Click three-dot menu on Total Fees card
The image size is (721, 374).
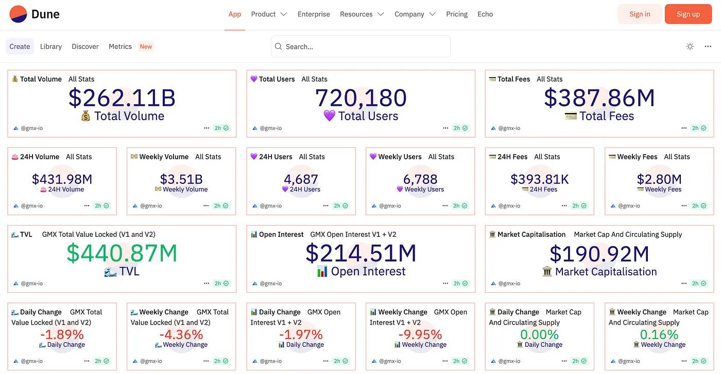pyautogui.click(x=684, y=128)
